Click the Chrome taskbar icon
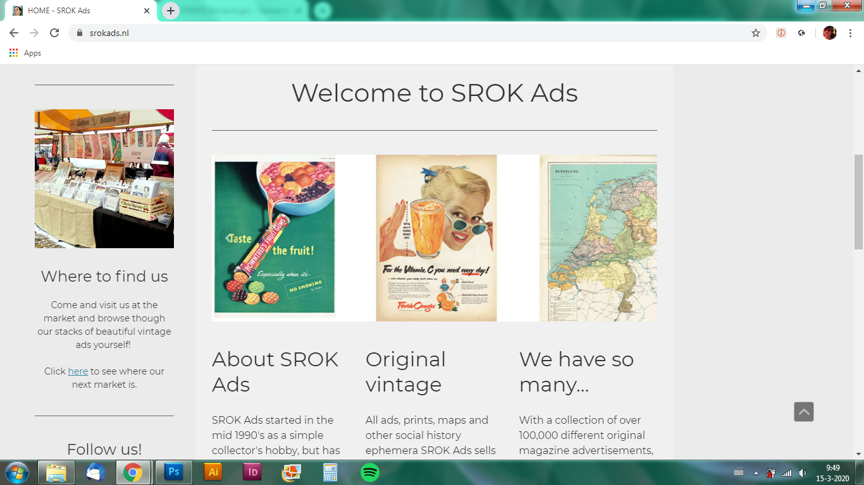The width and height of the screenshot is (864, 485). tap(132, 472)
